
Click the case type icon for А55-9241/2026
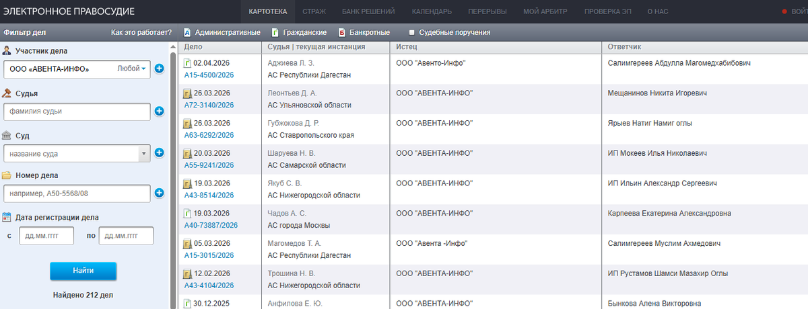coord(188,154)
